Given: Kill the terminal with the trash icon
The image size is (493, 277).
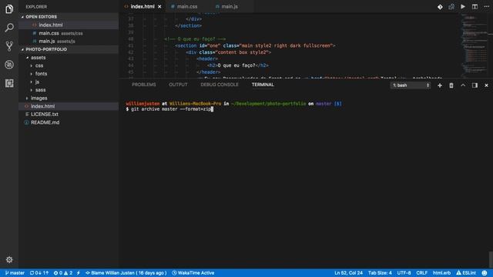Looking at the screenshot, I should pyautogui.click(x=451, y=85).
